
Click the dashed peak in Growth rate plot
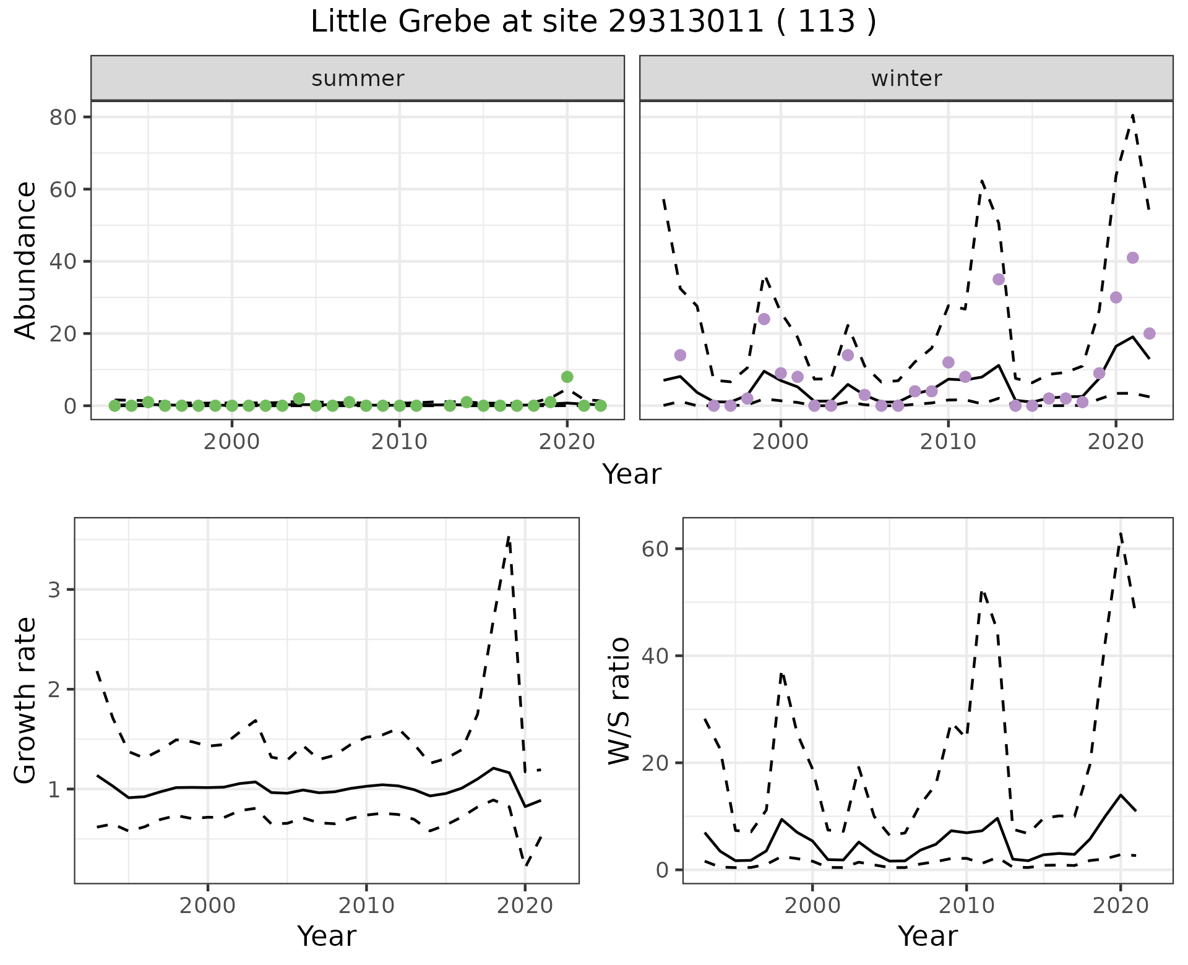tap(508, 538)
